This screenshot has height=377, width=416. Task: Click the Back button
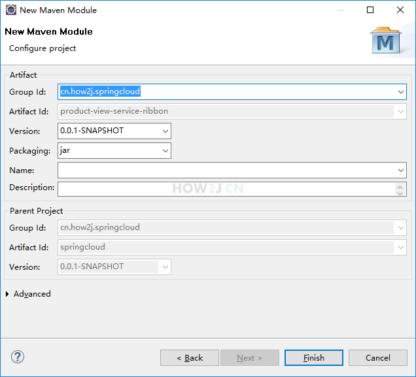click(x=190, y=358)
